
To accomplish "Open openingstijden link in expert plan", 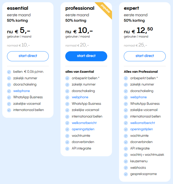I will [x=142, y=129].
